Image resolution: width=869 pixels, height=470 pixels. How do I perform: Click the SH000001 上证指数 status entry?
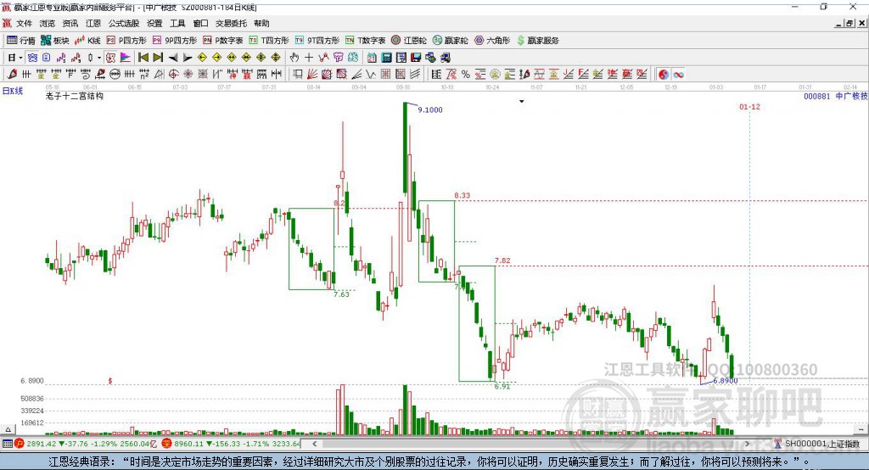pyautogui.click(x=821, y=444)
